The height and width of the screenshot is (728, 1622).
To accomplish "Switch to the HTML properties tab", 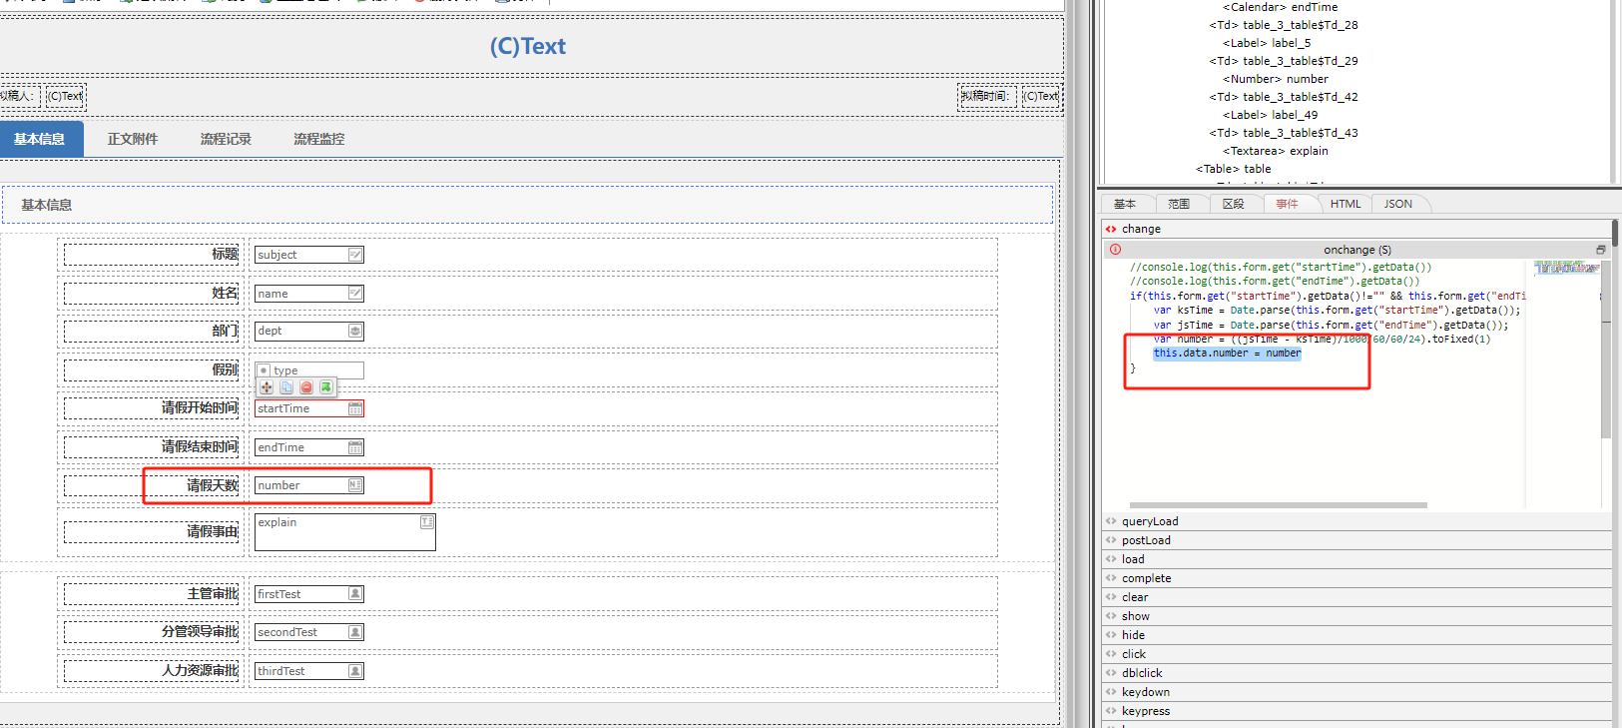I will [x=1346, y=204].
